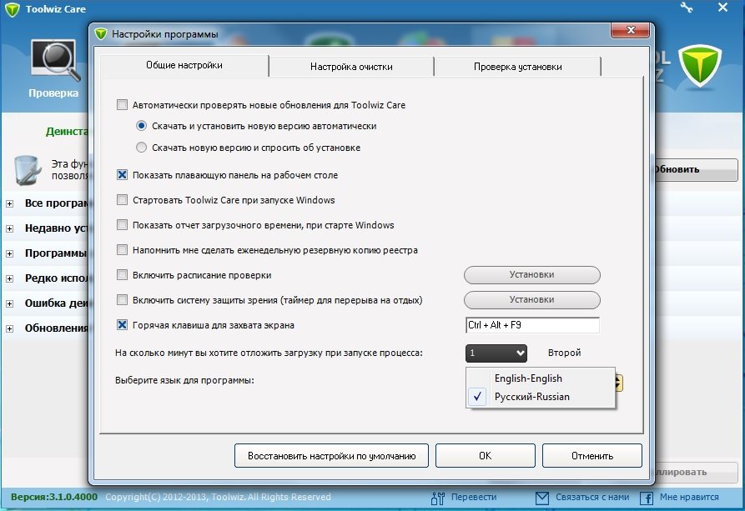This screenshot has width=745, height=511.
Task: Click the Facebook icon near Мне нравится
Action: tap(647, 498)
